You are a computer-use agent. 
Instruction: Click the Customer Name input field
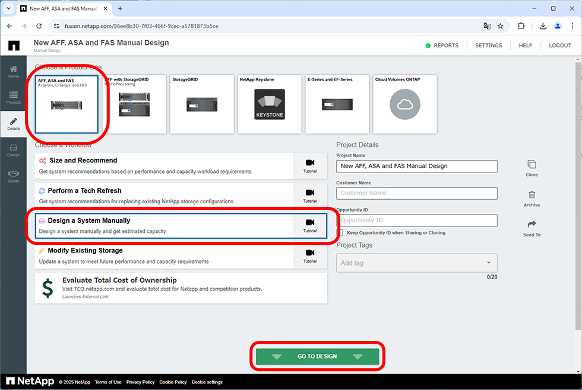click(x=417, y=193)
